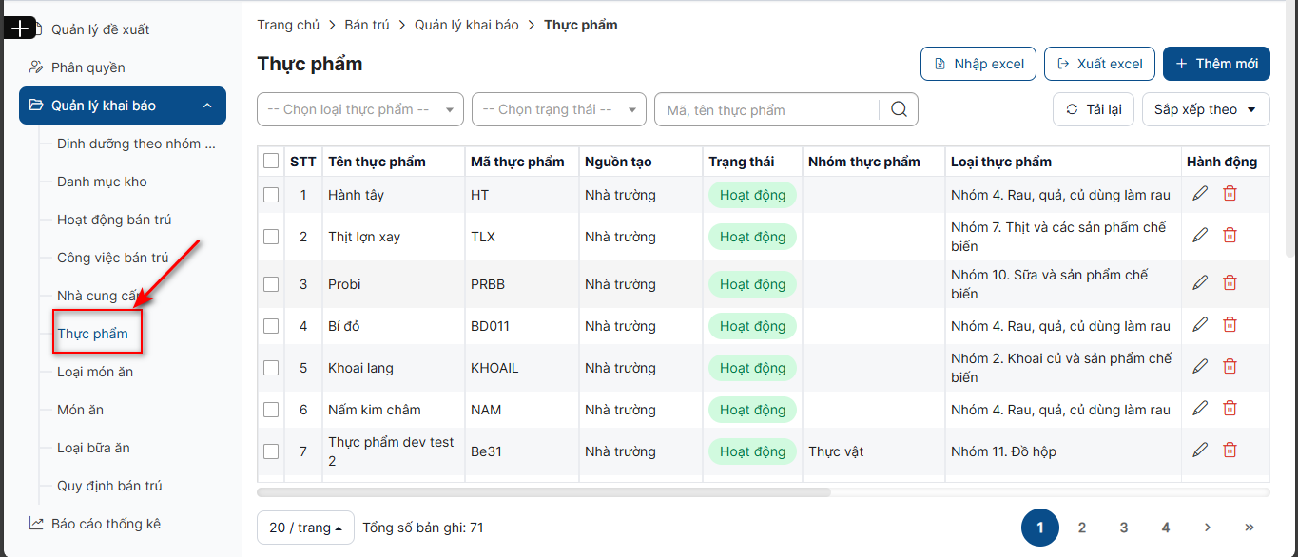Select the checkbox for Khoai lang row
Image resolution: width=1298 pixels, height=557 pixels.
click(271, 368)
